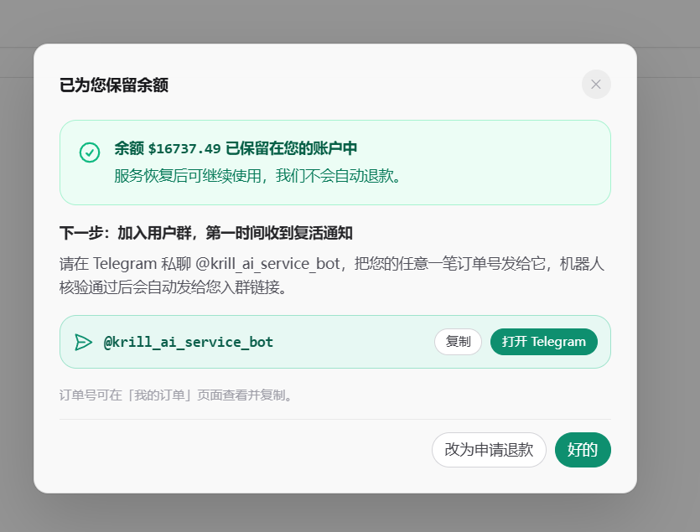The width and height of the screenshot is (700, 532).
Task: Click the 下一步：加入用户群 heading
Action: (x=206, y=233)
